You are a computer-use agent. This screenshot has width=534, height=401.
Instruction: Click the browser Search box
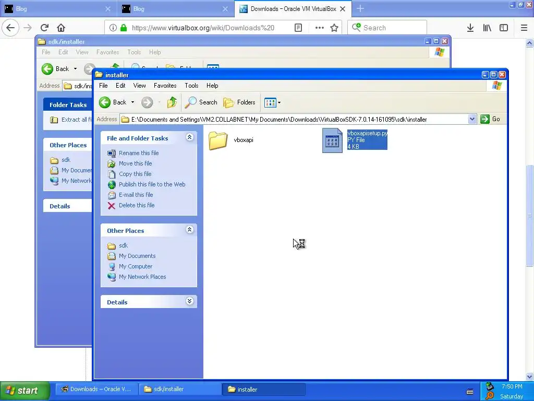tap(387, 28)
